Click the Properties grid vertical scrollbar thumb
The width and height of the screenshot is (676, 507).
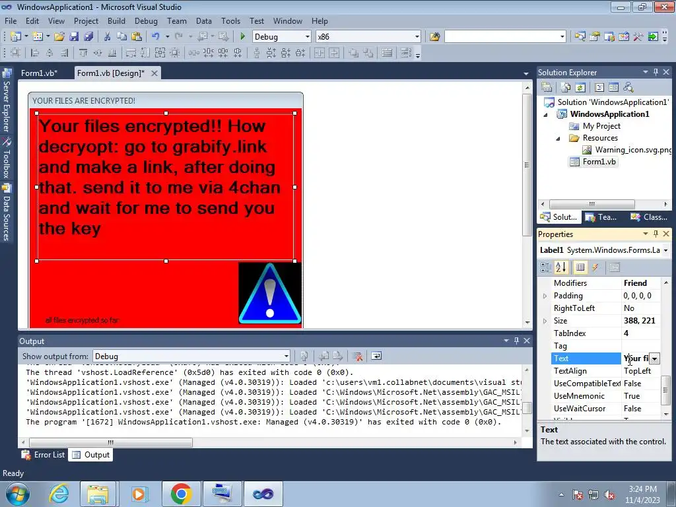[x=665, y=389]
